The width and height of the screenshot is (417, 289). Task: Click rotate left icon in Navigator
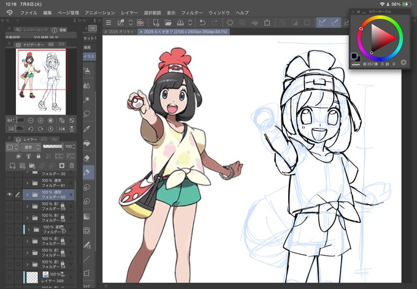[x=31, y=129]
